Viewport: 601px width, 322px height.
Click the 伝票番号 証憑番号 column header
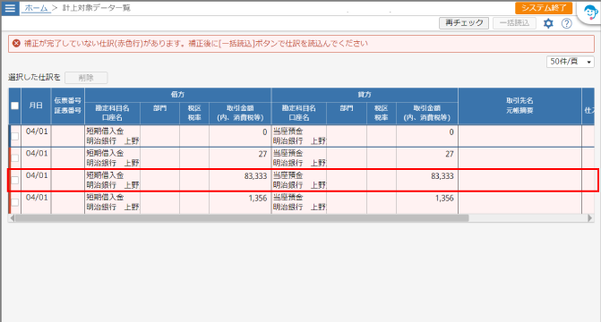point(67,106)
